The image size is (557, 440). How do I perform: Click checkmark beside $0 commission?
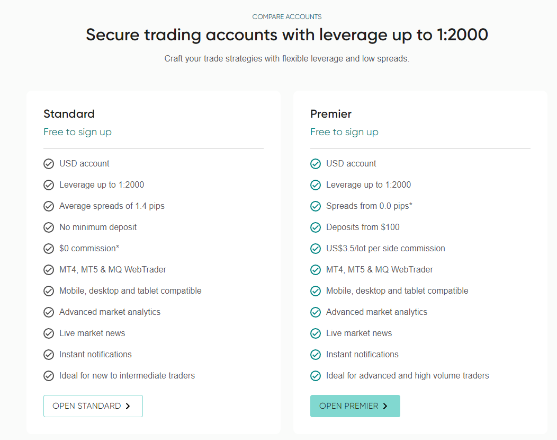pos(49,249)
